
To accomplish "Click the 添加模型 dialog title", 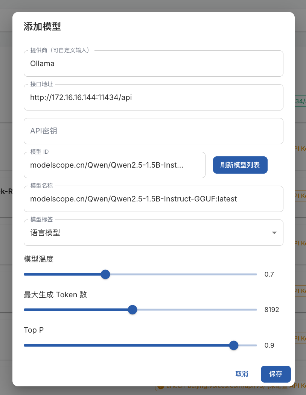I will click(42, 26).
